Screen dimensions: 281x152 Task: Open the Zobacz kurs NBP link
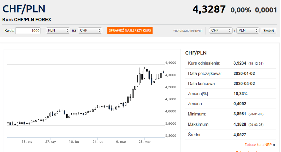[258, 145]
